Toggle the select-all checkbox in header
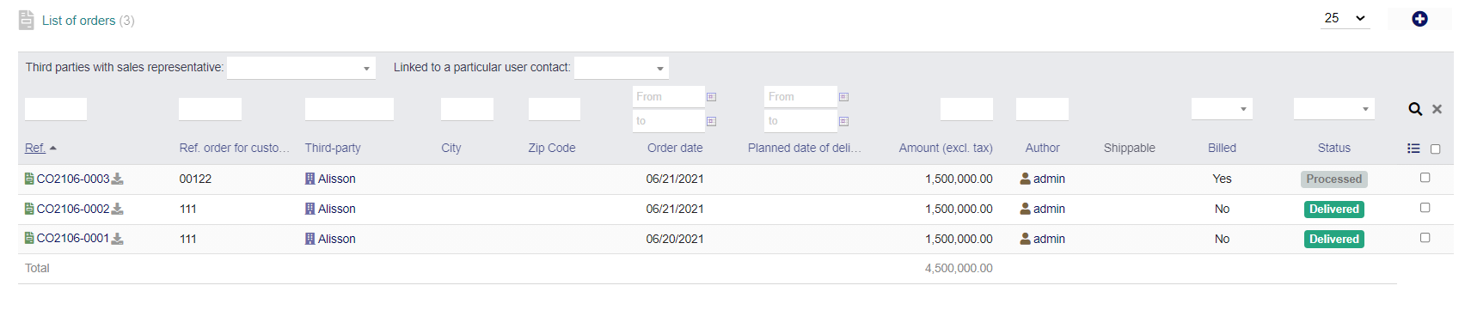The width and height of the screenshot is (1465, 310). pos(1435,149)
